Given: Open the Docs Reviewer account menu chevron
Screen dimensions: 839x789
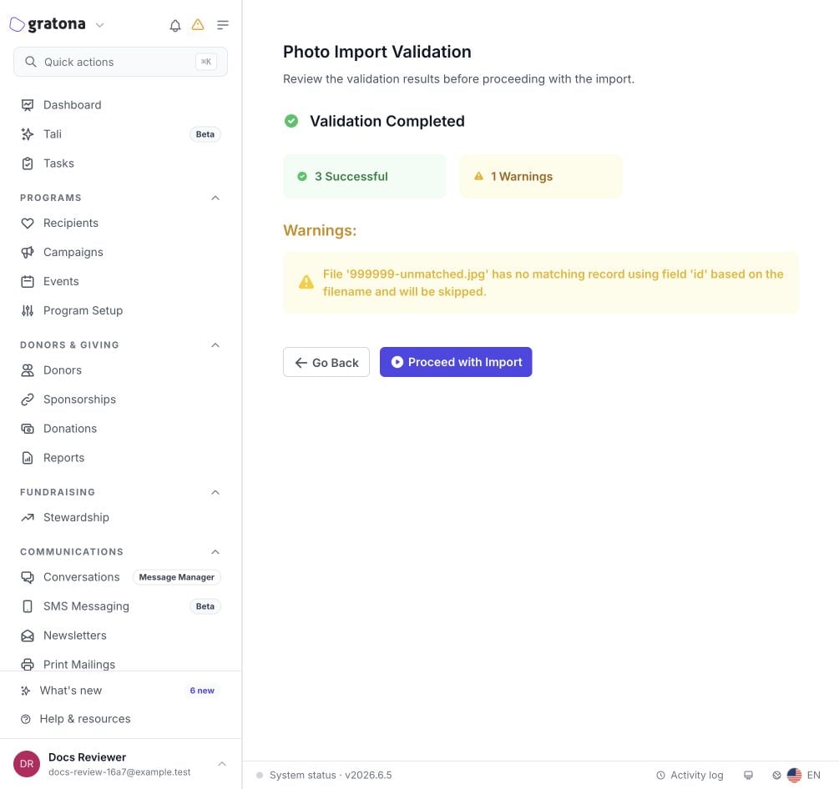Looking at the screenshot, I should click(221, 764).
